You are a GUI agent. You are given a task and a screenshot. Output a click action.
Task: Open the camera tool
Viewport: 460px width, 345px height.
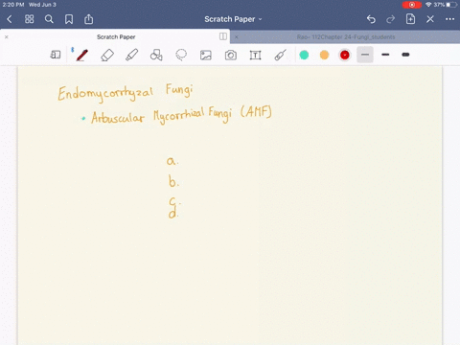[231, 56]
